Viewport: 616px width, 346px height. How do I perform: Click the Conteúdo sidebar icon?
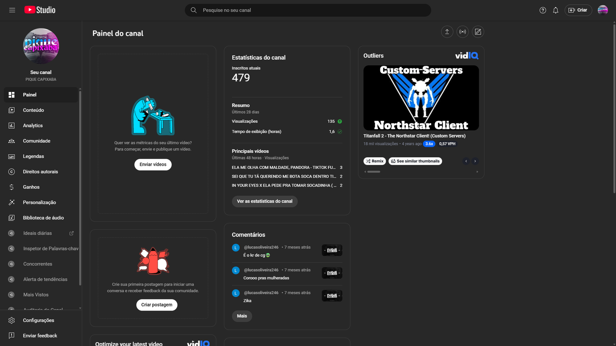tap(12, 110)
